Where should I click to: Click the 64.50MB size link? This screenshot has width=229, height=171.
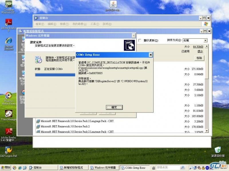198,47
